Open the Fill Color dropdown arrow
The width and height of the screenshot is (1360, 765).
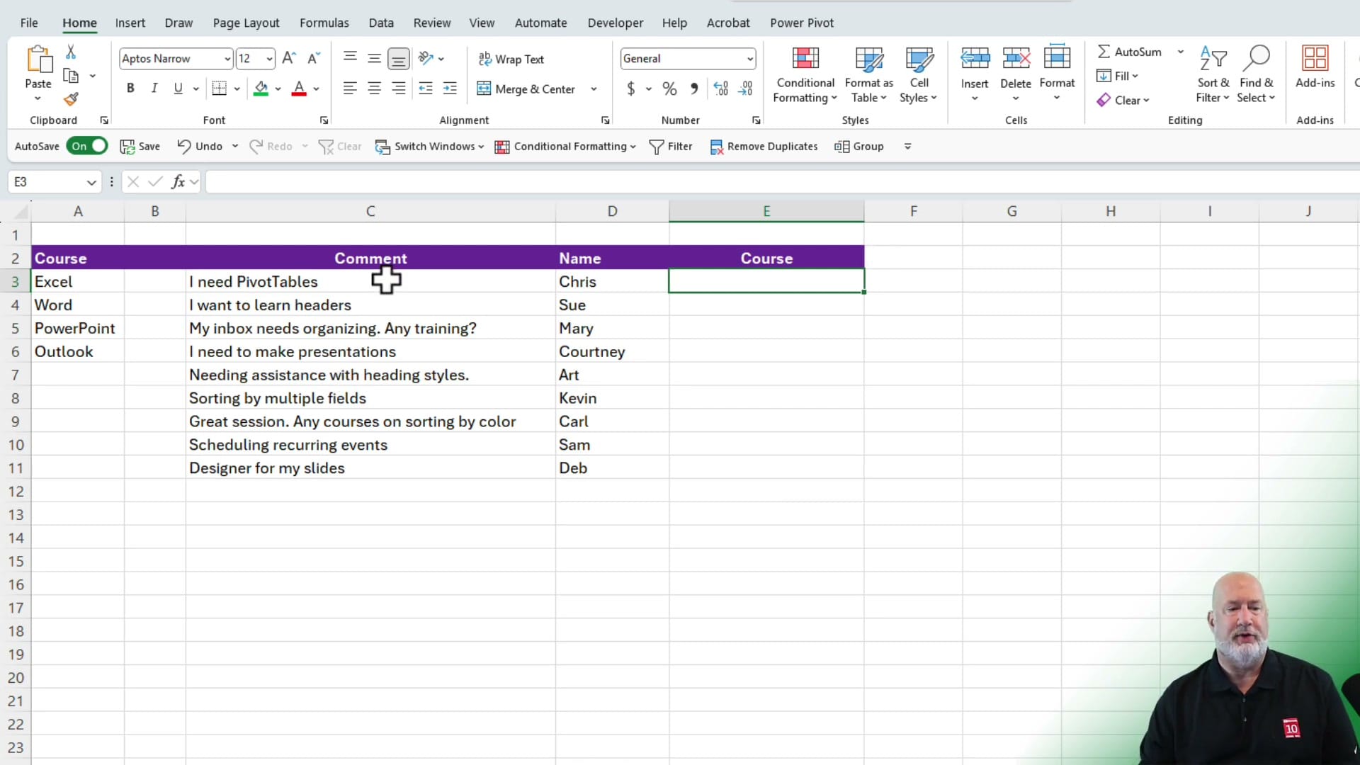278,89
